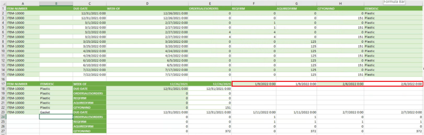Screen dimensions: 424x135
Task: Click DUE-DATE header cell in row 1
Action: point(89,8)
